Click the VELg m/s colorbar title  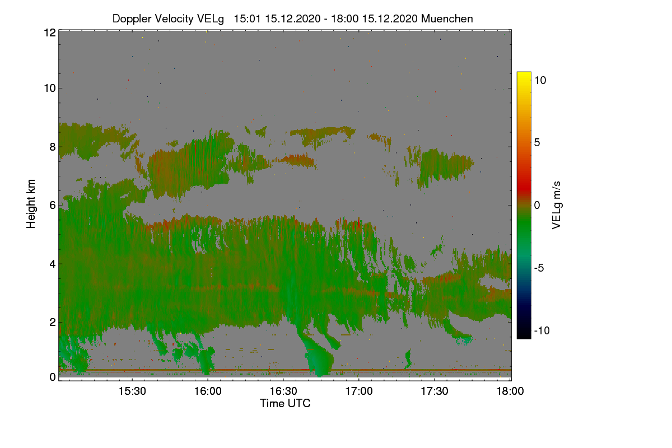pyautogui.click(x=557, y=205)
